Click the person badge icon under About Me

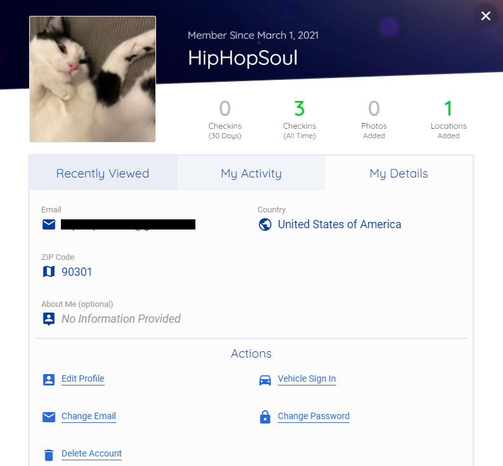tap(49, 319)
